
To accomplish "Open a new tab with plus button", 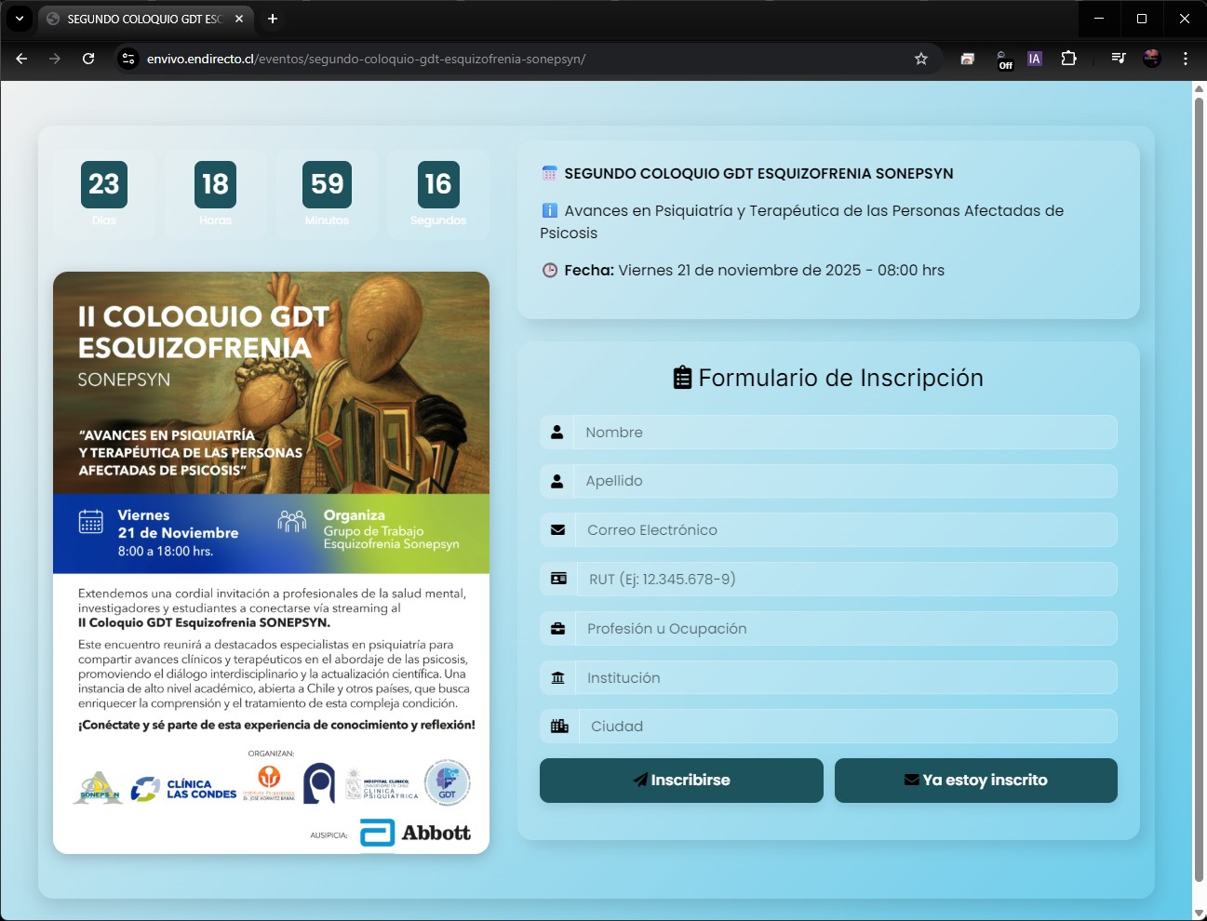I will pyautogui.click(x=273, y=19).
